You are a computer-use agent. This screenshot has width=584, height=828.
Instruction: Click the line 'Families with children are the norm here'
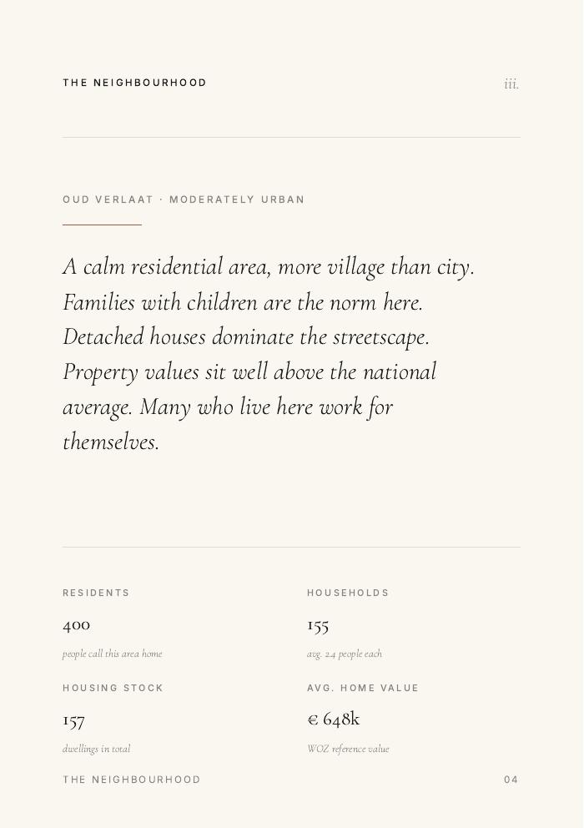(x=243, y=302)
